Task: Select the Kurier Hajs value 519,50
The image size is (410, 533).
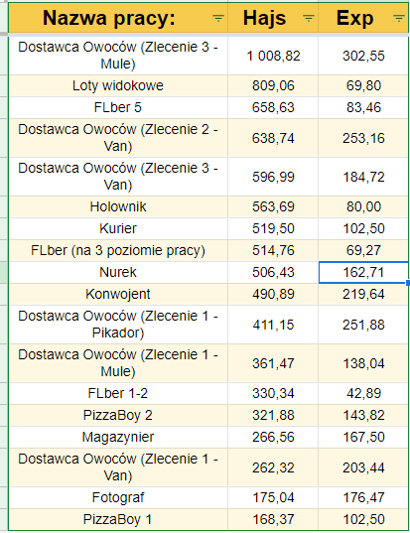Action: 273,228
